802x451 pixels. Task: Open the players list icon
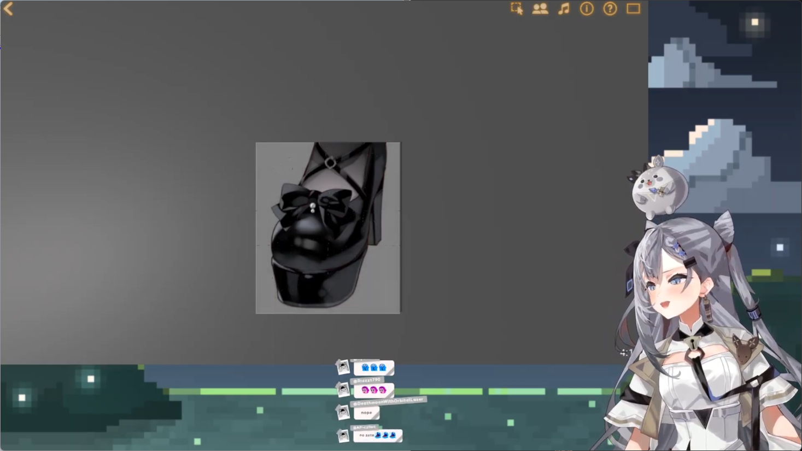[x=540, y=9]
